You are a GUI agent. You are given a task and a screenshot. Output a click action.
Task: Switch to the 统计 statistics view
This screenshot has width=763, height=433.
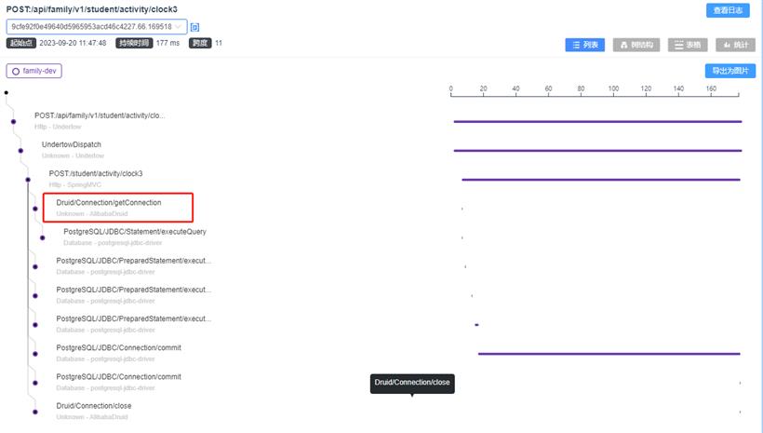pyautogui.click(x=735, y=45)
